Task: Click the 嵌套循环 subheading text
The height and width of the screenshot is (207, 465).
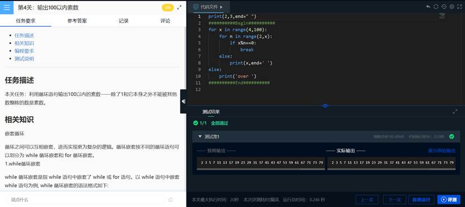Action: point(15,134)
